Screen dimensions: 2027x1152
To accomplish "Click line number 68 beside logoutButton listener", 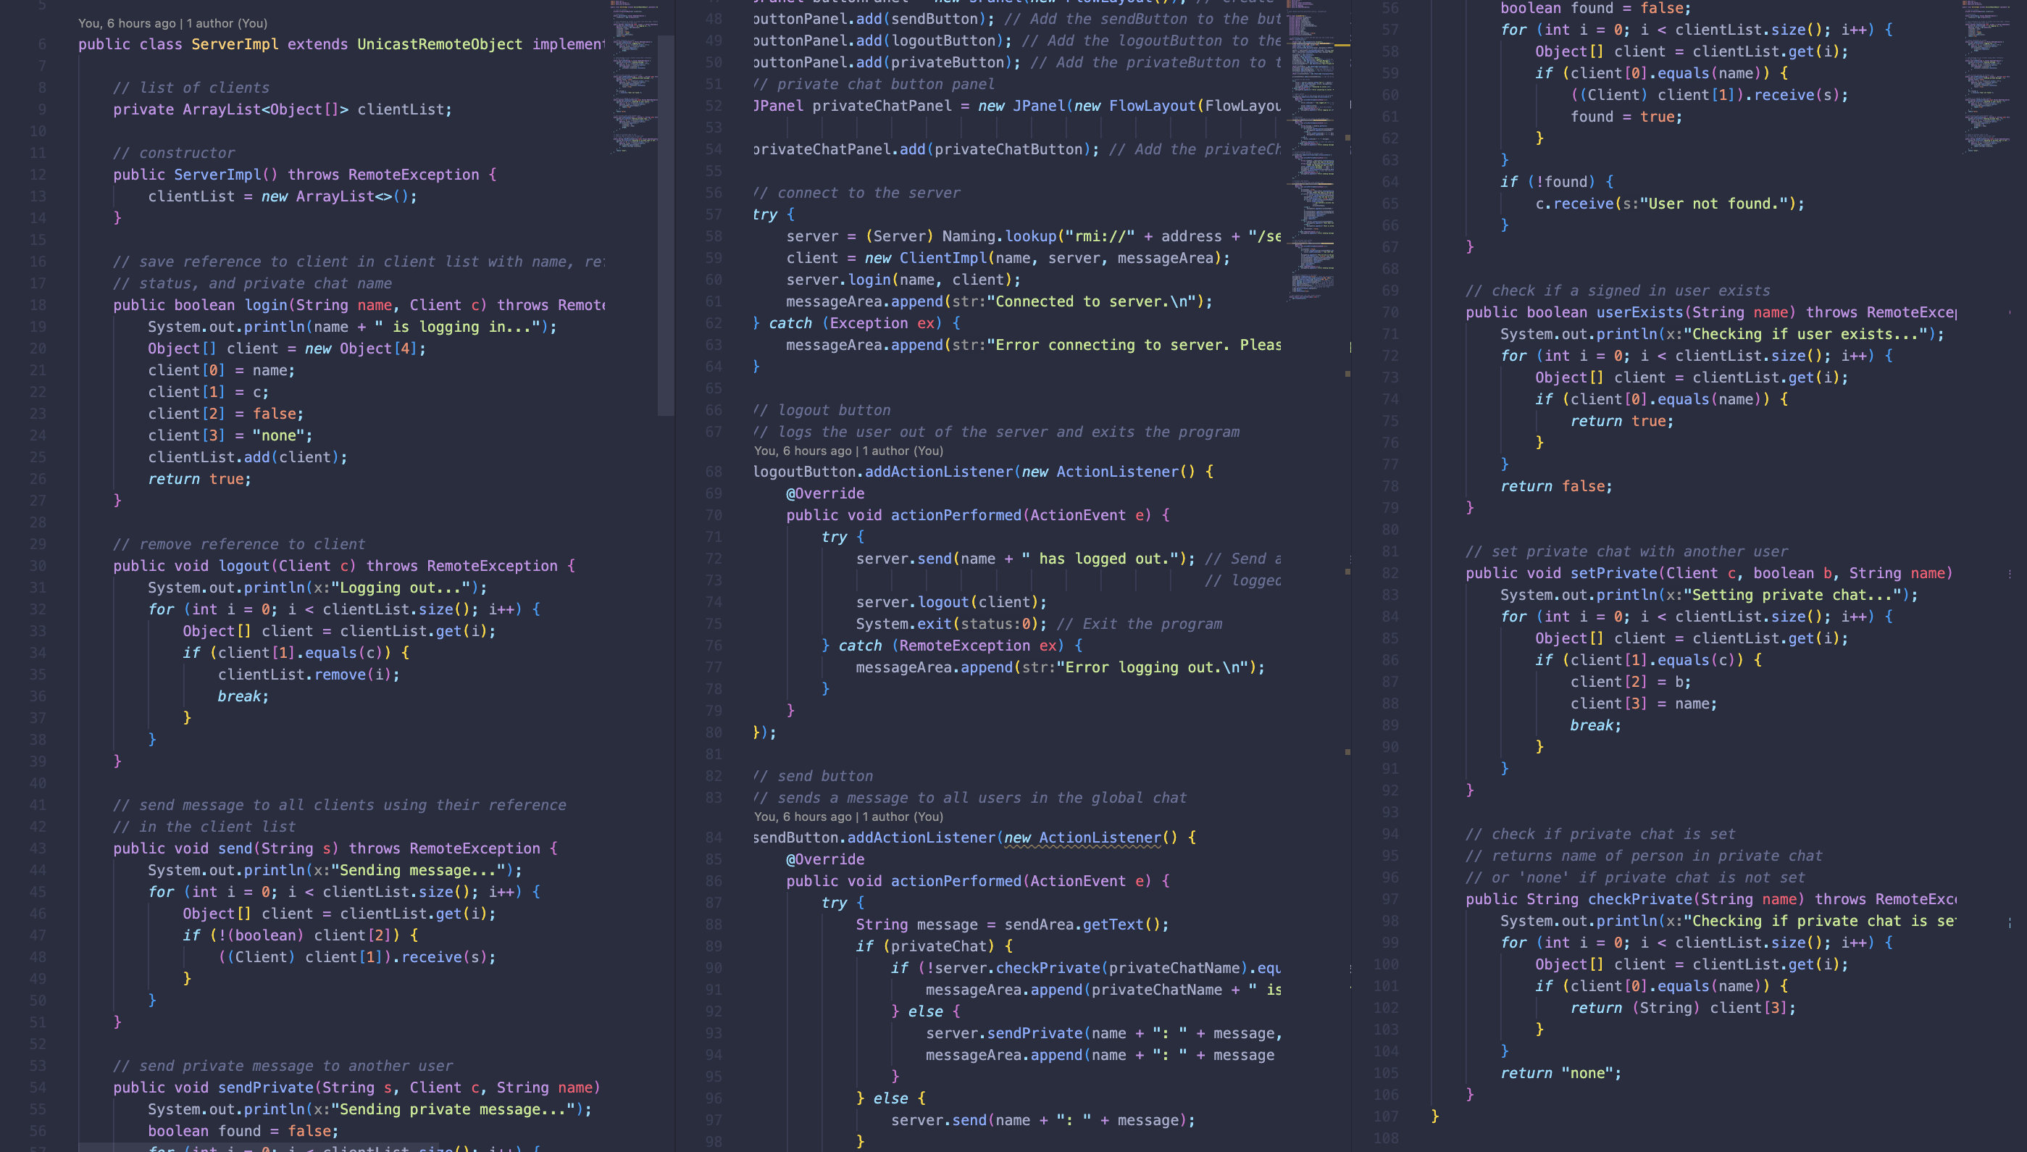I will [x=714, y=472].
